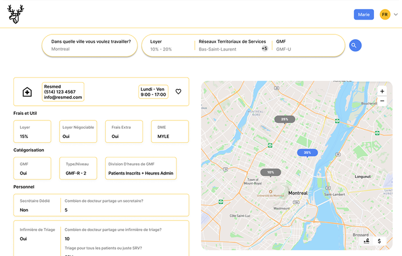Click the signature icon on map
The width and height of the screenshot is (402, 256).
[x=367, y=241]
